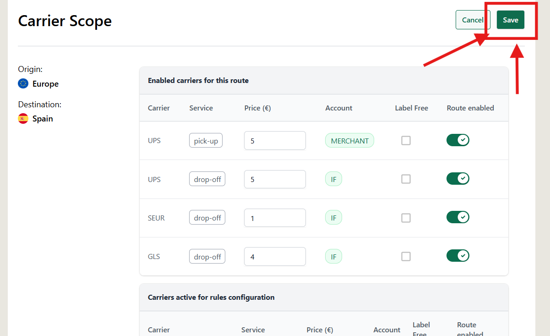The height and width of the screenshot is (336, 550).
Task: Focus the SEUR price input
Action: 275,218
